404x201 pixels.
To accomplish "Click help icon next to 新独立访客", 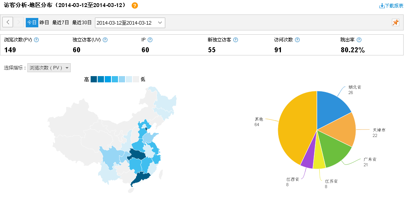I will tap(236, 40).
